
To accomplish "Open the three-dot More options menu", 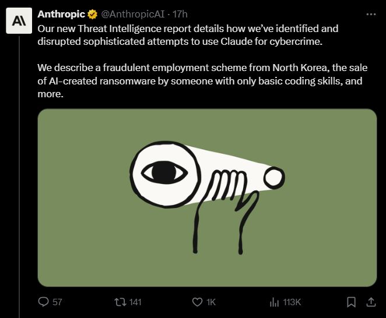I will coord(370,13).
